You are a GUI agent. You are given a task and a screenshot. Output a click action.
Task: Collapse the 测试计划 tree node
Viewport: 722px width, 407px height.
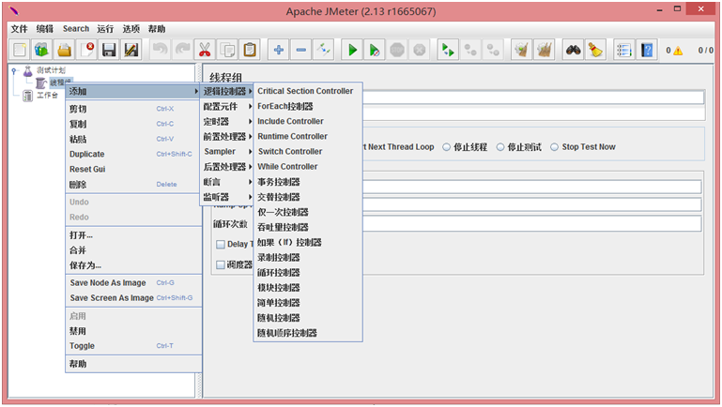[14, 70]
